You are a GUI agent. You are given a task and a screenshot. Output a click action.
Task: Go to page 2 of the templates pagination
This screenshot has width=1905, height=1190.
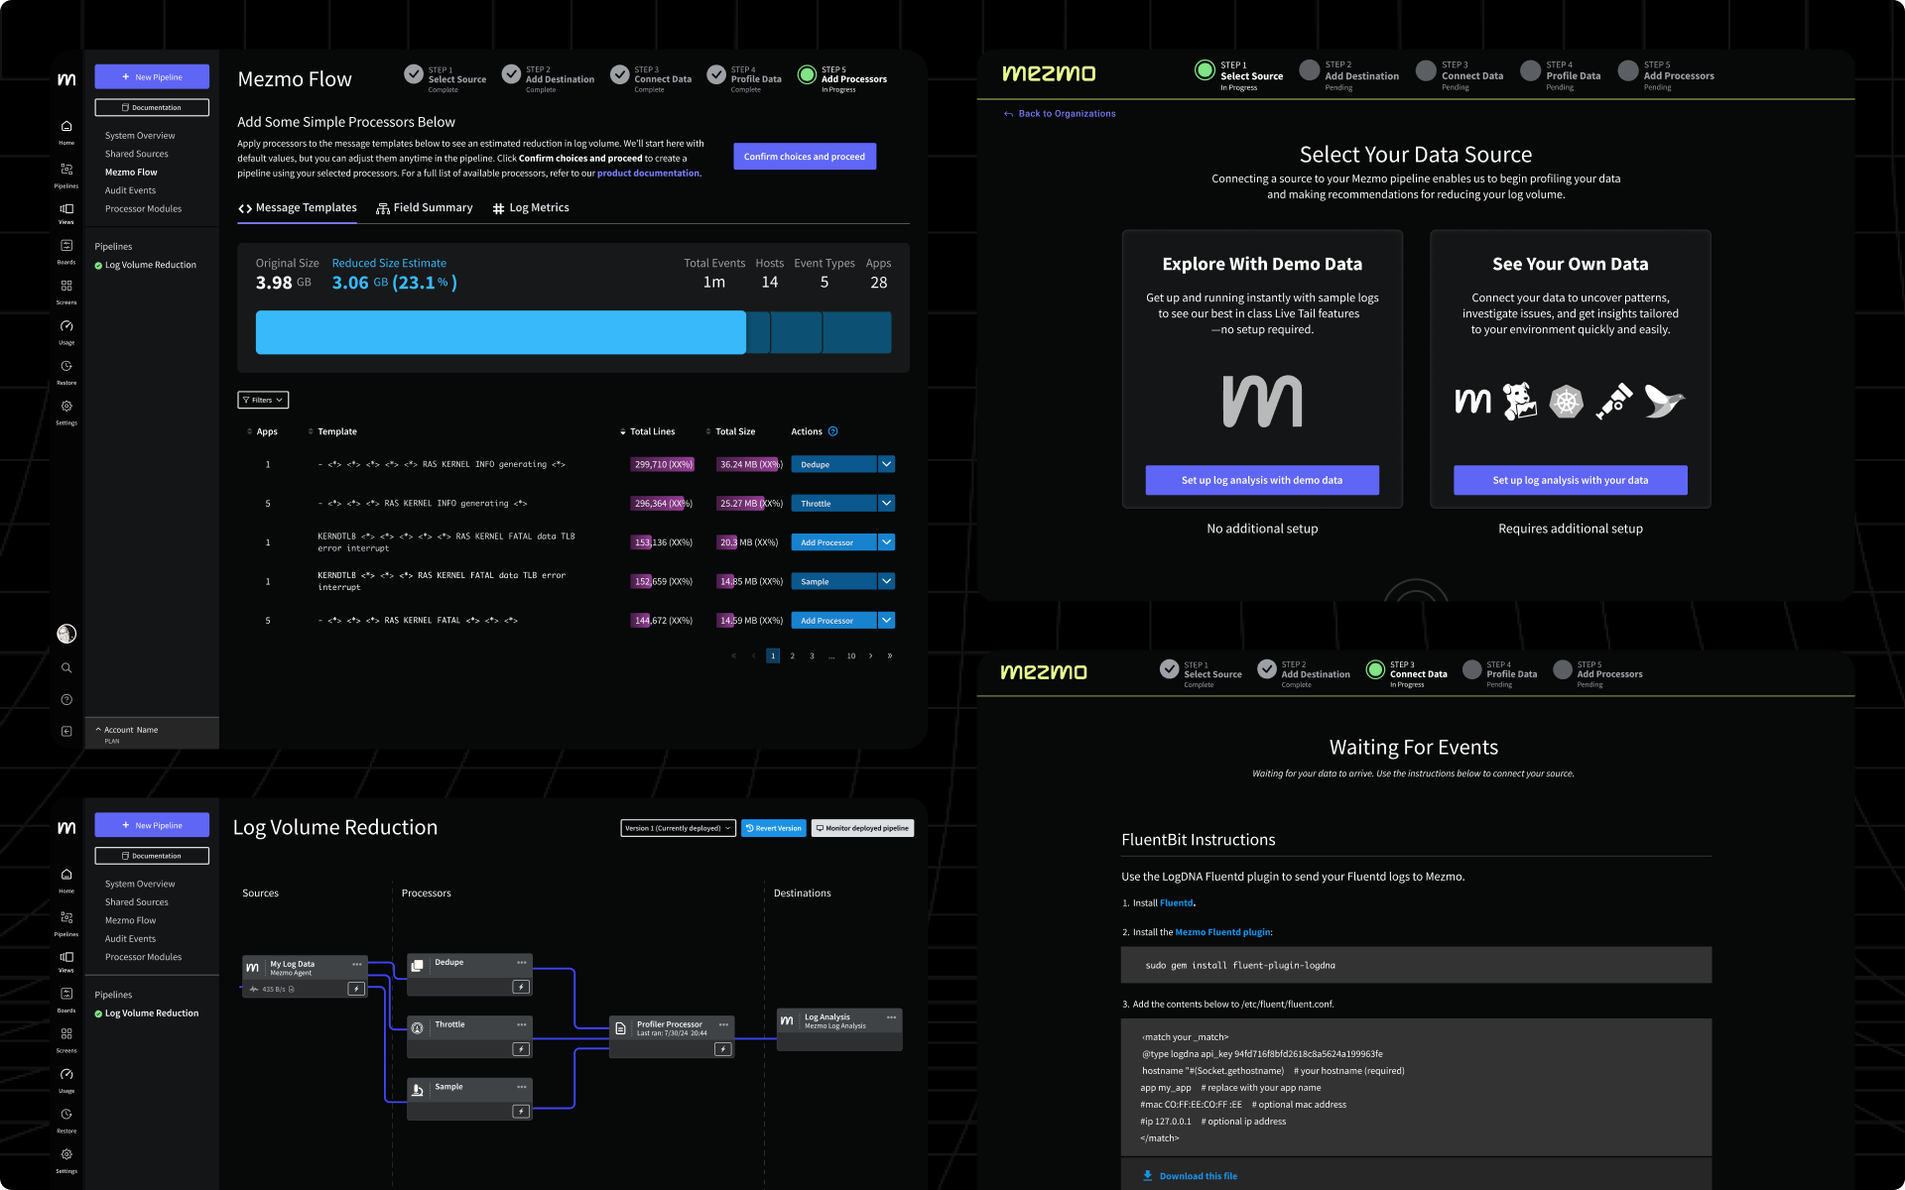click(x=792, y=655)
